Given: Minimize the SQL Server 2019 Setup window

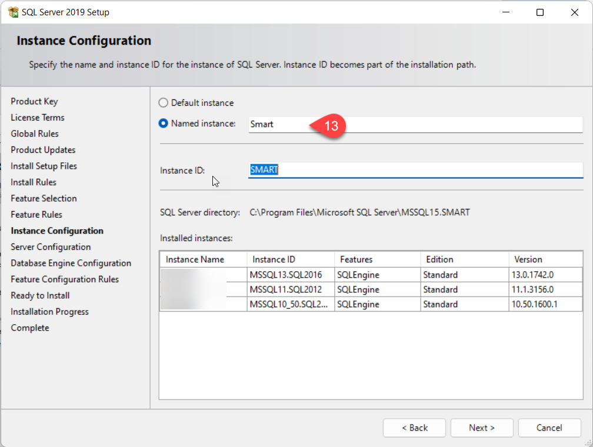Looking at the screenshot, I should click(506, 12).
